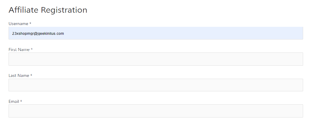
Task: Click the required asterisk after Last Name
Action: click(x=31, y=75)
